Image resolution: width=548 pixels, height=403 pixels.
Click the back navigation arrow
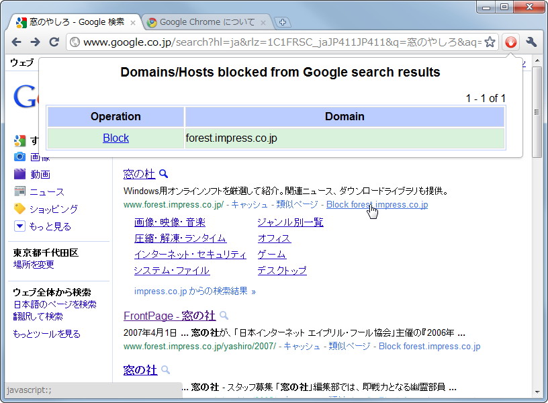tap(17, 42)
